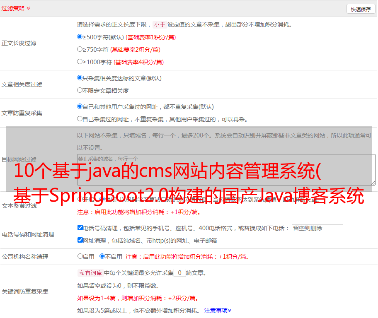The height and width of the screenshot is (318, 378).
Task: Toggle the 网址清理 checkbox
Action: tap(80, 240)
